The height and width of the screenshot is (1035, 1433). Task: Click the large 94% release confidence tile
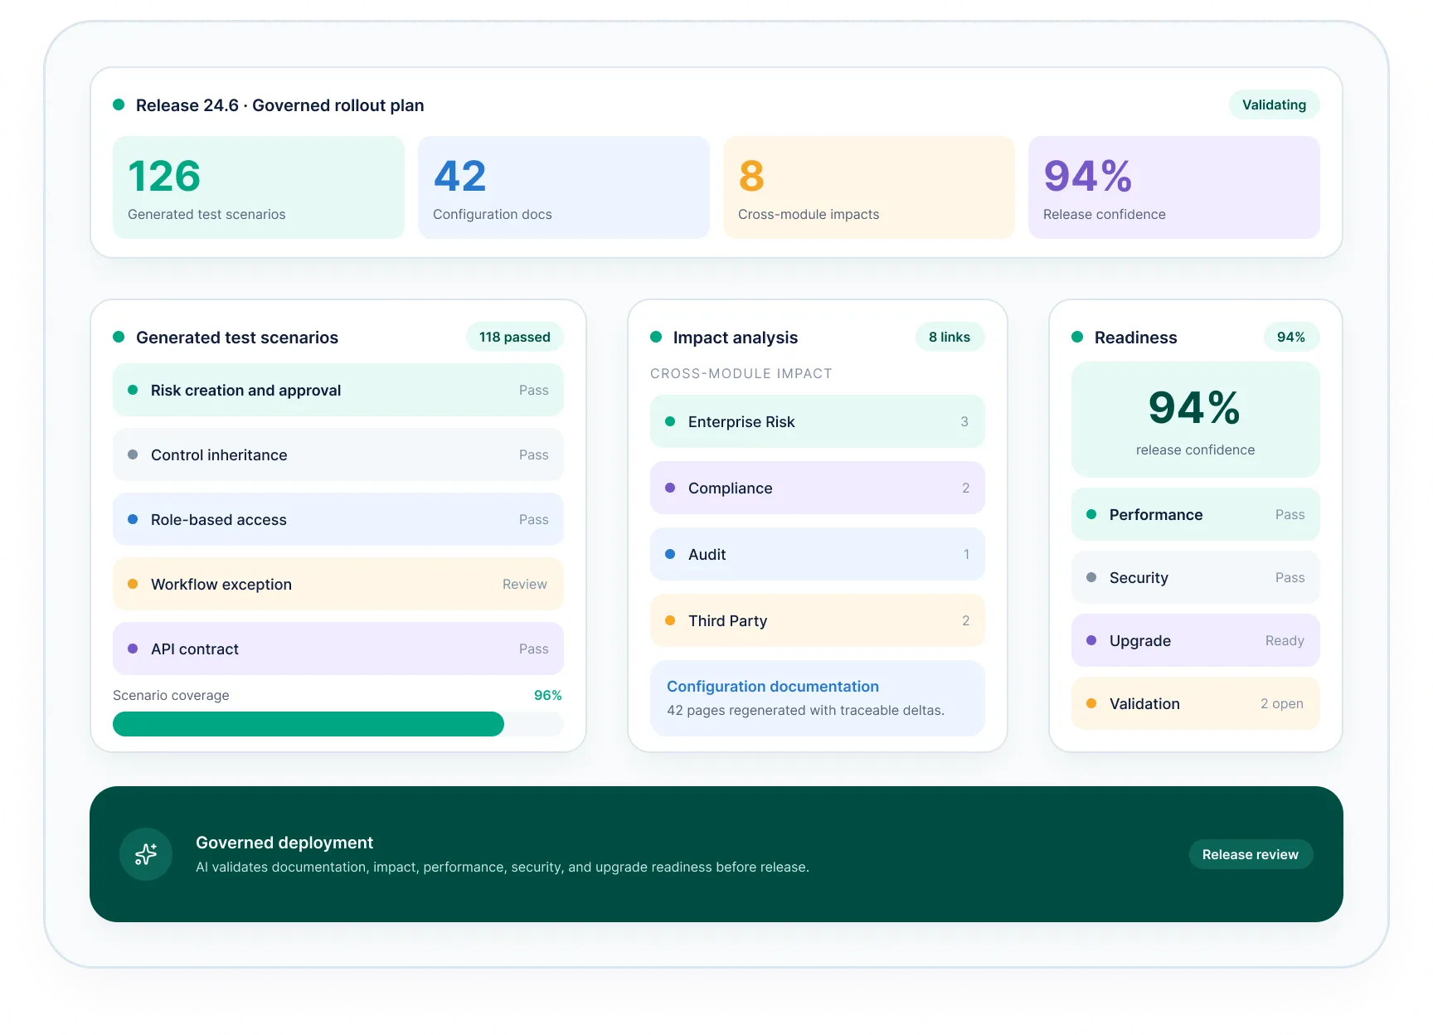(x=1196, y=420)
